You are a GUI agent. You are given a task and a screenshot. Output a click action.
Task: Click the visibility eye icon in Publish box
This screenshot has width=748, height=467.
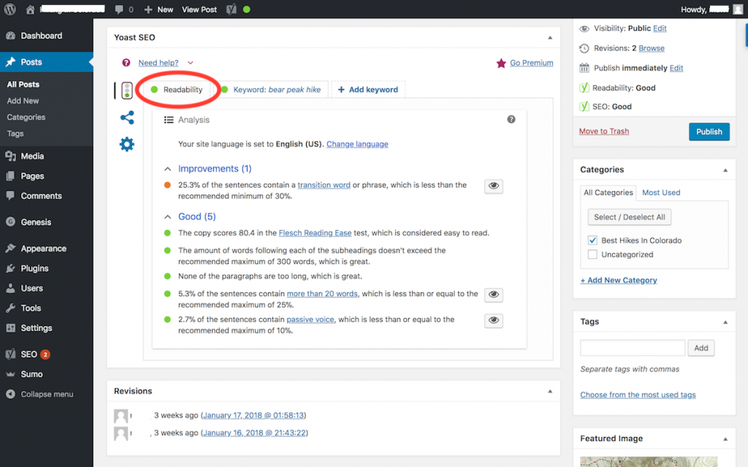point(584,29)
